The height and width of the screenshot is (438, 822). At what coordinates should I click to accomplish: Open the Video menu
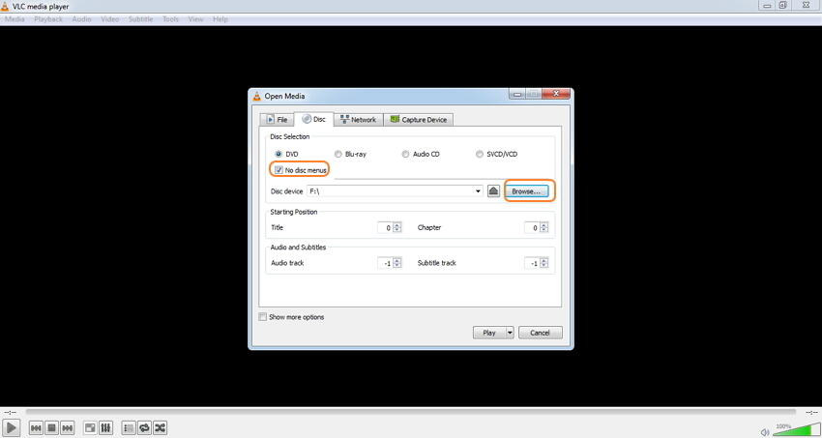tap(109, 19)
